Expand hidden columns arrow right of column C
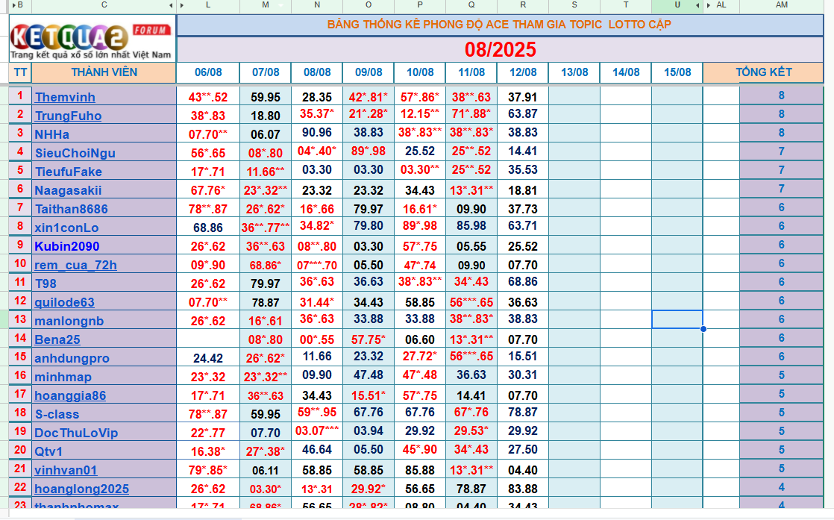 pyautogui.click(x=172, y=4)
